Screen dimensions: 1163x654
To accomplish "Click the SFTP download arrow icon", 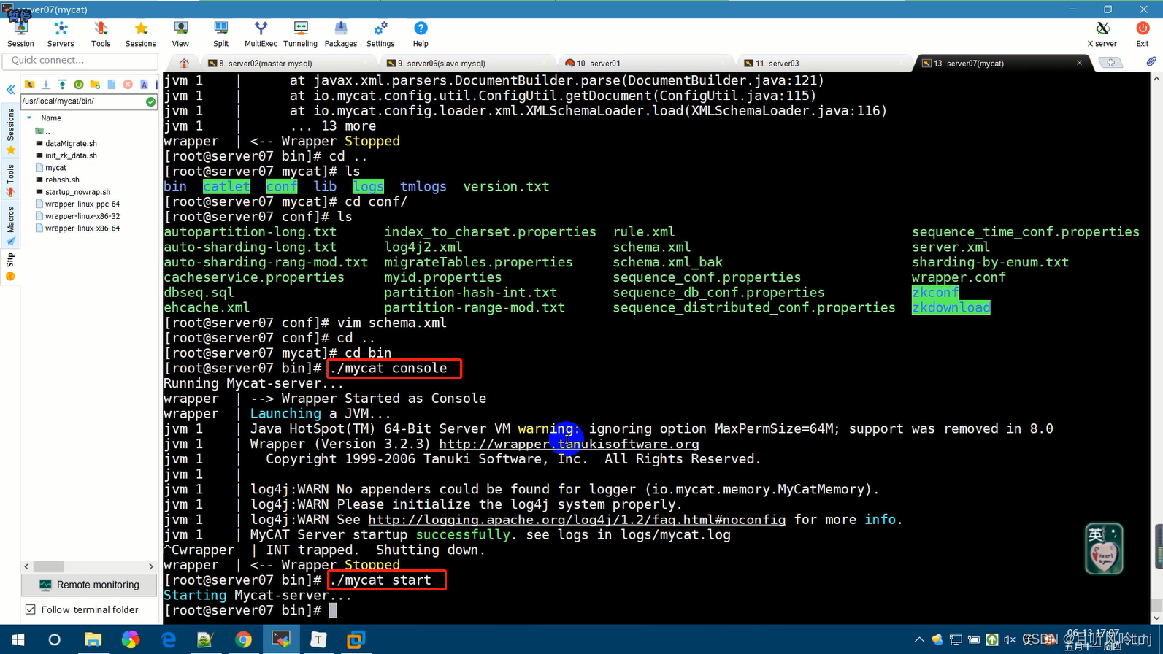I will 45,85.
